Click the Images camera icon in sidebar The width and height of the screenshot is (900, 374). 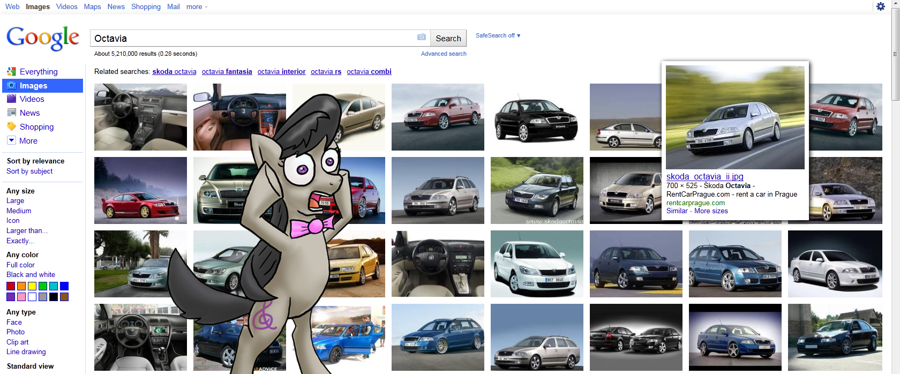click(11, 85)
